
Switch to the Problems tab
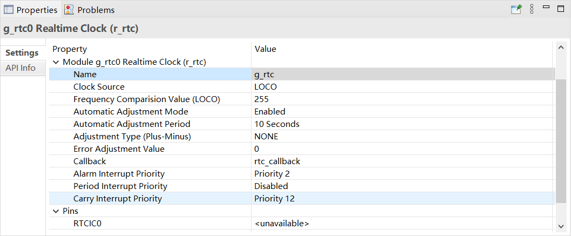90,10
